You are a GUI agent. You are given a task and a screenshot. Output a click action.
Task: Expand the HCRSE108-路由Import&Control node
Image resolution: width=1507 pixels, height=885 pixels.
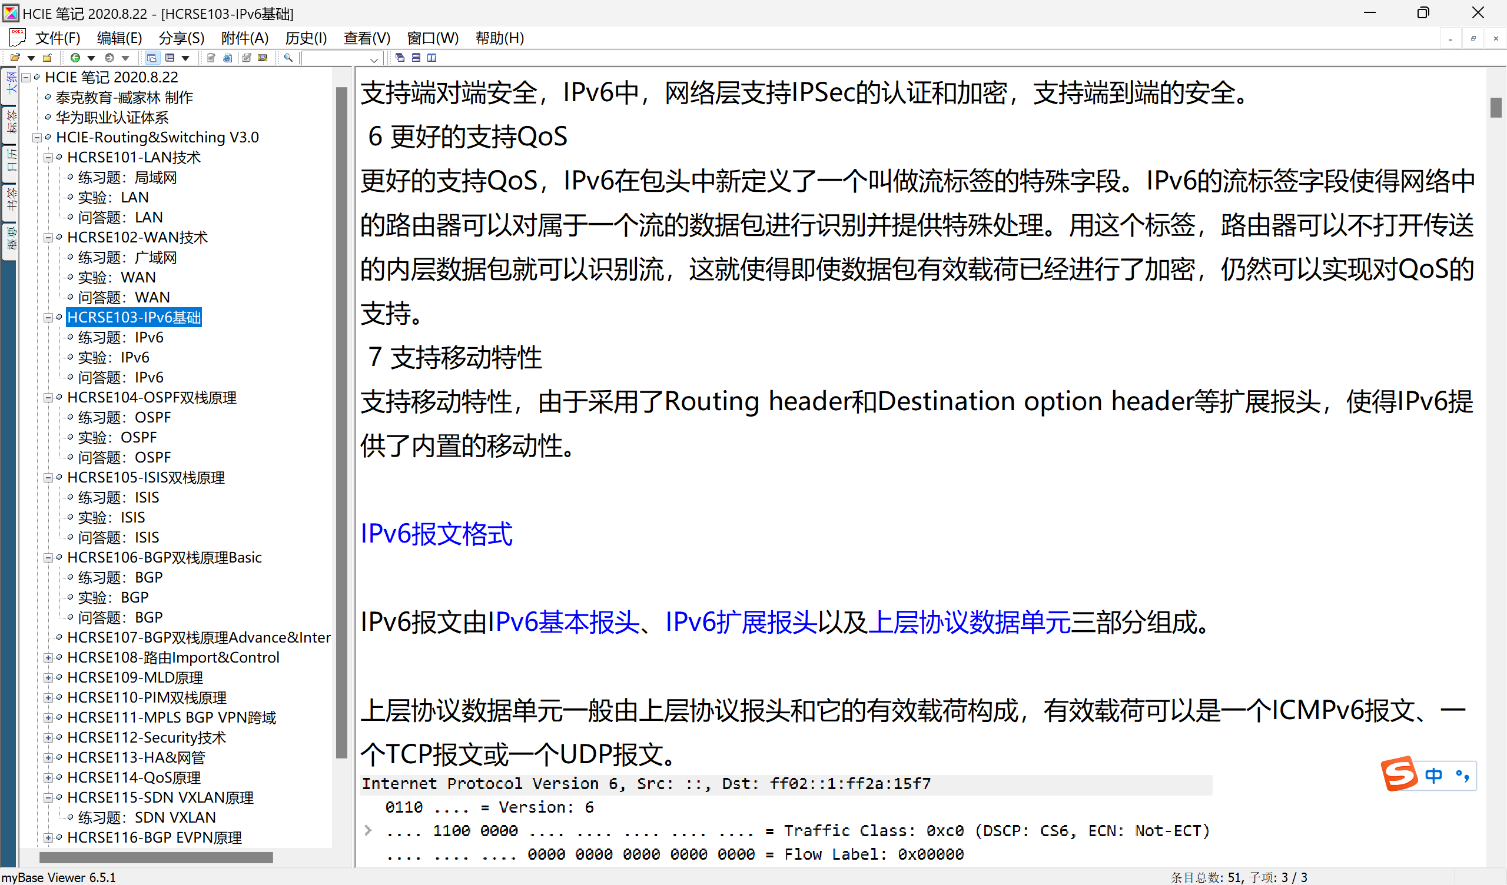click(48, 658)
